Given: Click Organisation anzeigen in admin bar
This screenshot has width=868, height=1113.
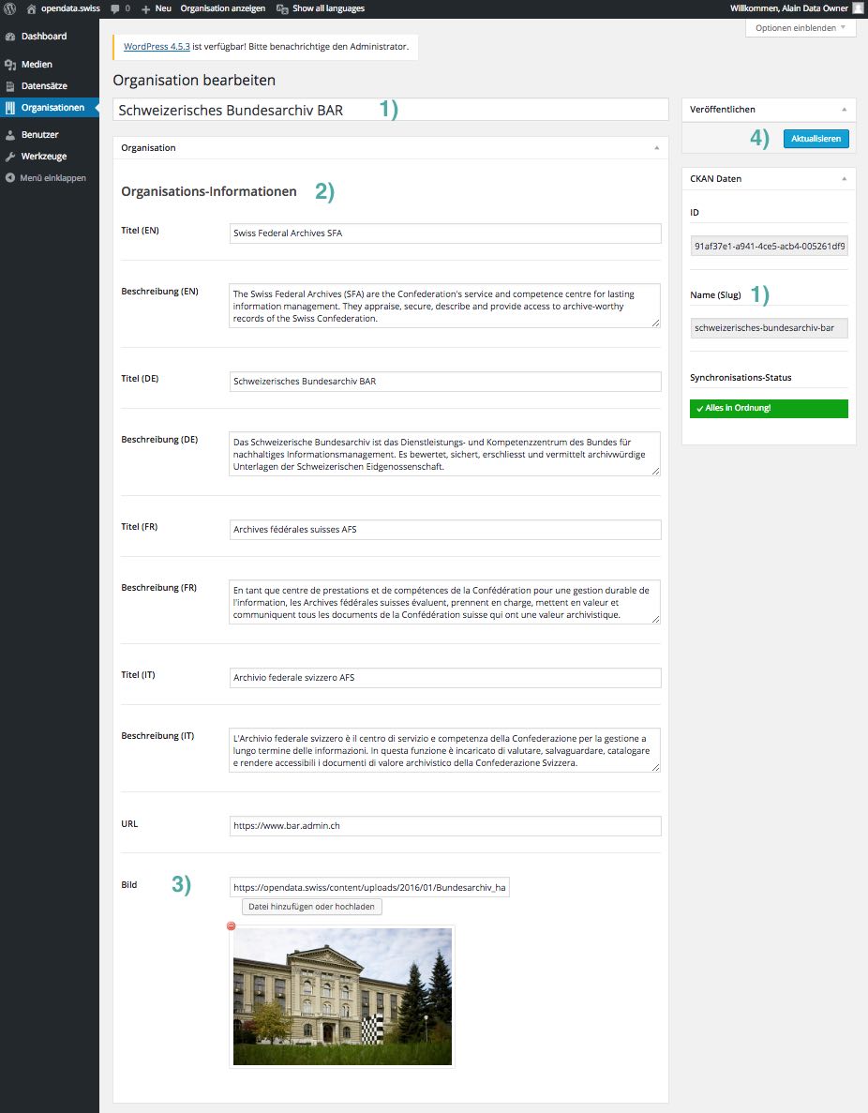Looking at the screenshot, I should click(x=223, y=8).
